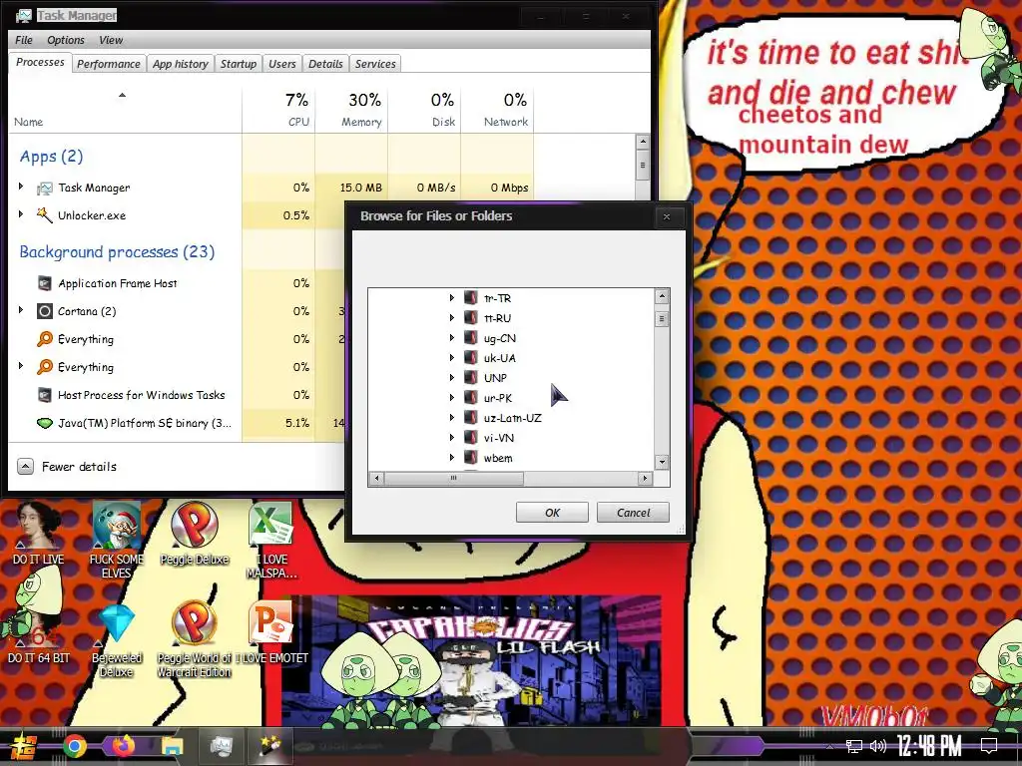Switch to Unlocker wand taskbar button

(x=269, y=746)
